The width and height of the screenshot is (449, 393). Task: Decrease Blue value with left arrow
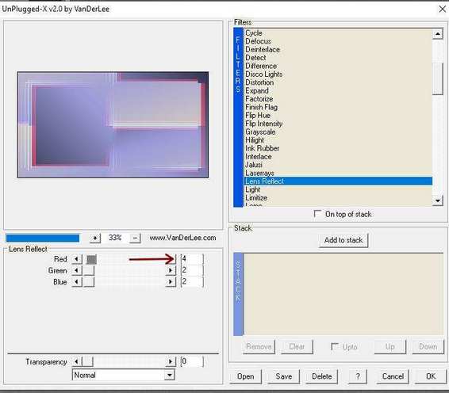click(x=77, y=282)
